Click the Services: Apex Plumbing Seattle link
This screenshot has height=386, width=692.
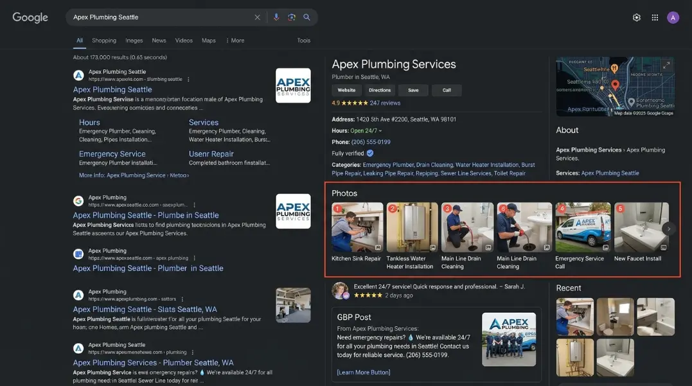tap(610, 173)
